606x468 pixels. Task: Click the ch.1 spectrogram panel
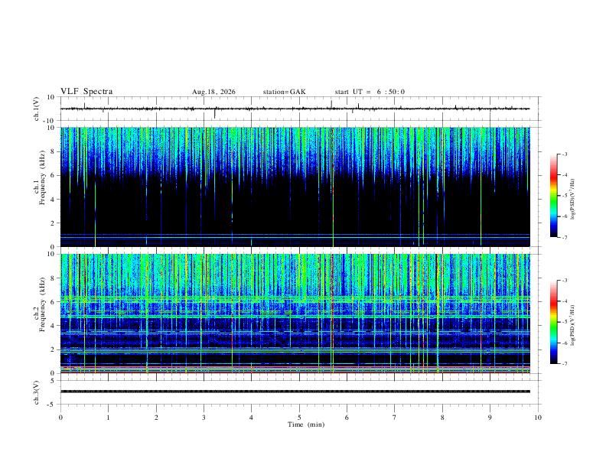(295, 187)
